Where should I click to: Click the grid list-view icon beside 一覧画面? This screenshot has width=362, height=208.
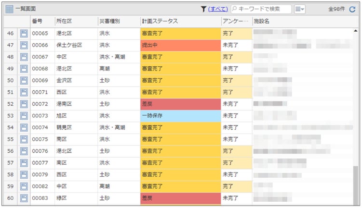click(x=10, y=9)
